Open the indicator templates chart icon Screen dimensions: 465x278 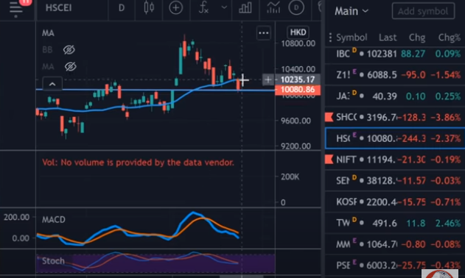coord(273,7)
